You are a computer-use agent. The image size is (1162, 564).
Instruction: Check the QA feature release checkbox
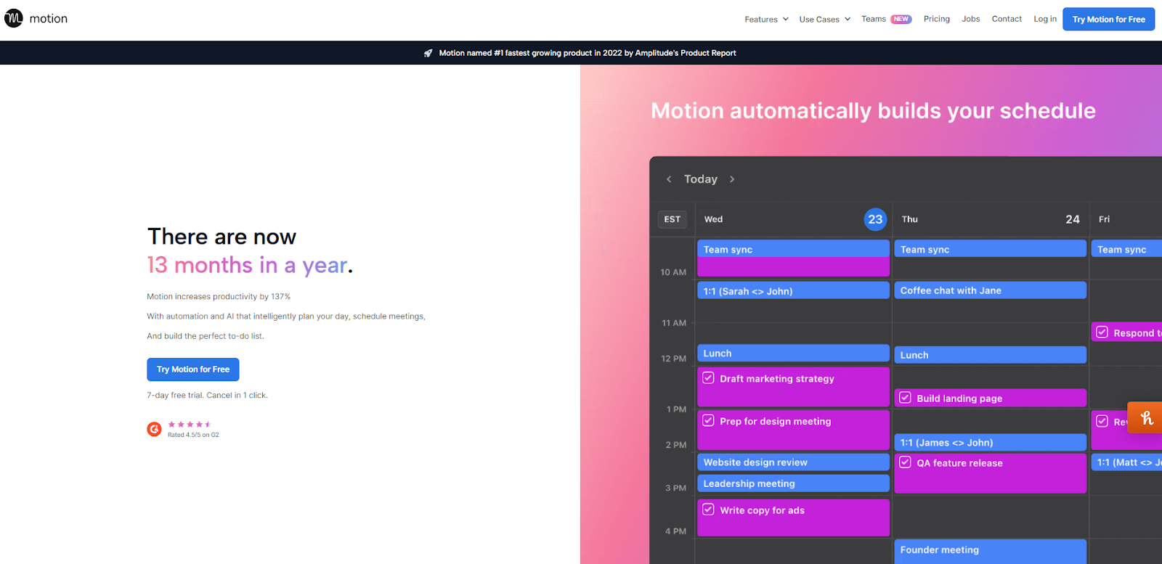coord(905,462)
